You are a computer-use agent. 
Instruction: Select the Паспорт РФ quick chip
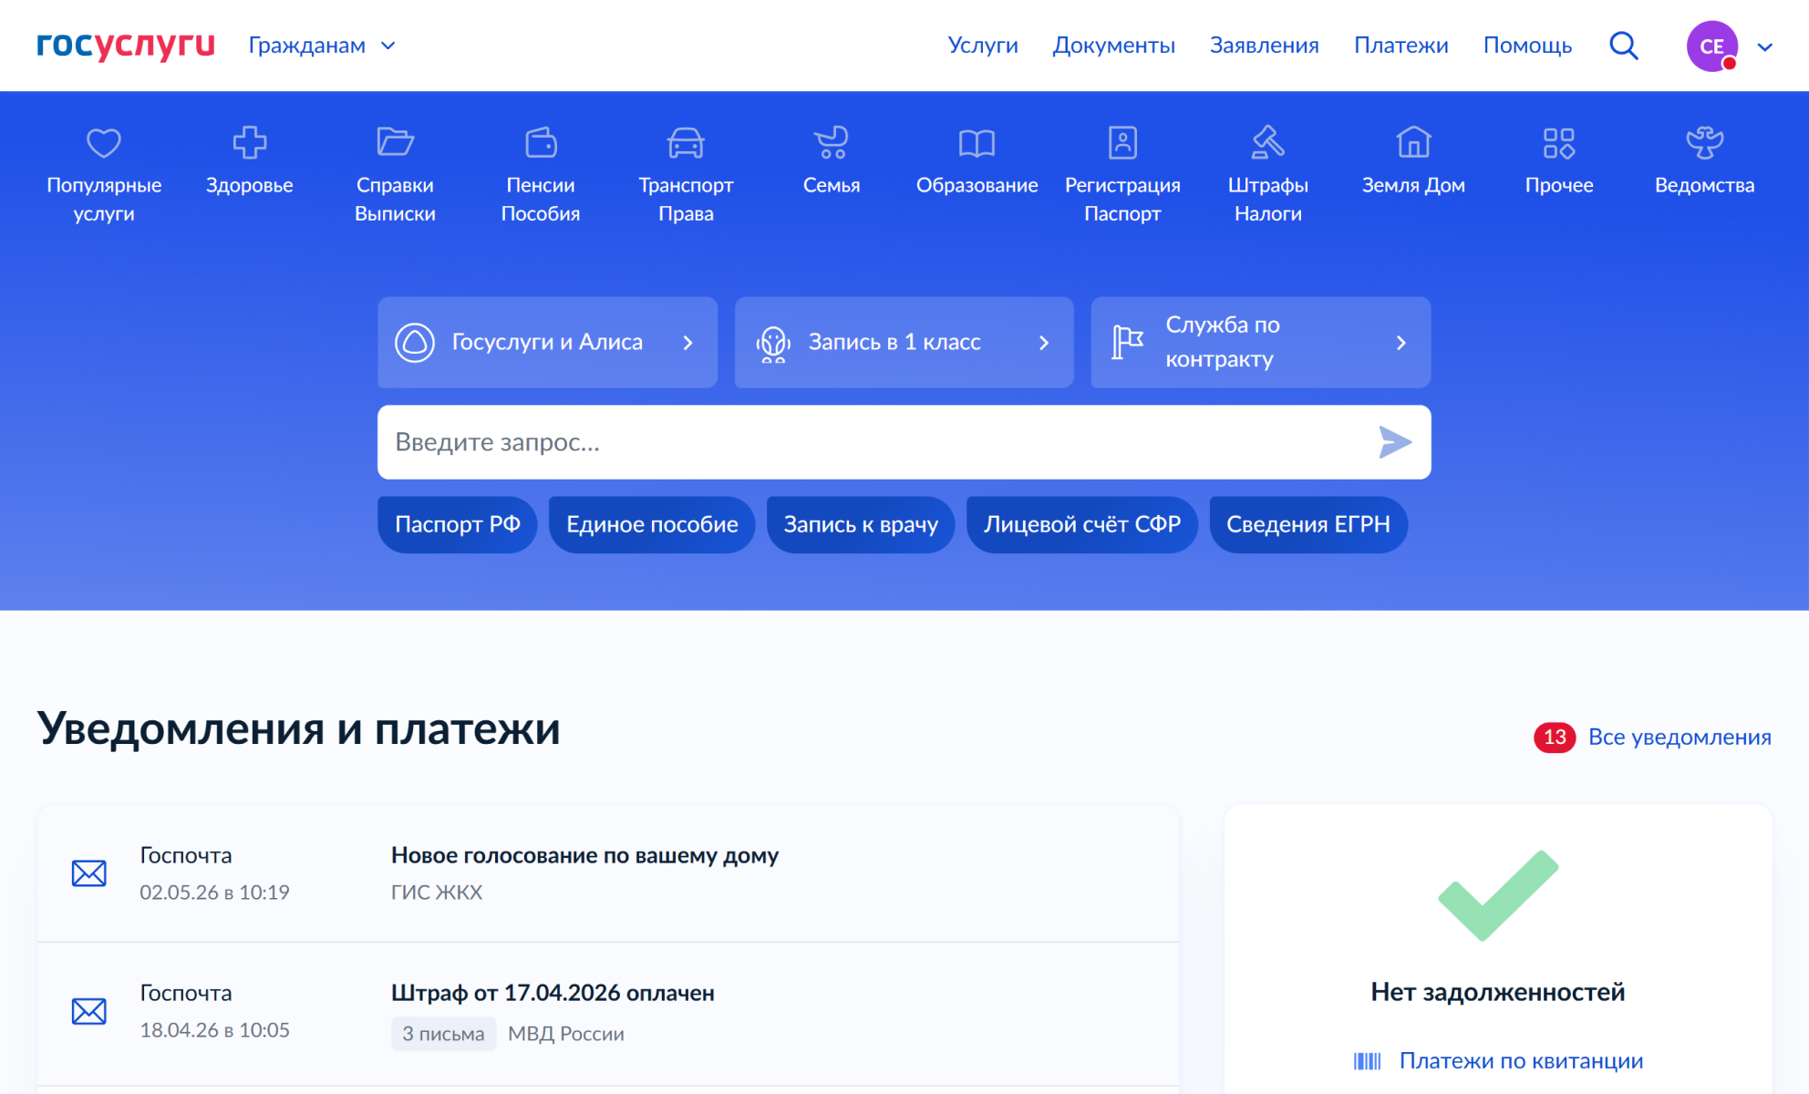click(457, 524)
